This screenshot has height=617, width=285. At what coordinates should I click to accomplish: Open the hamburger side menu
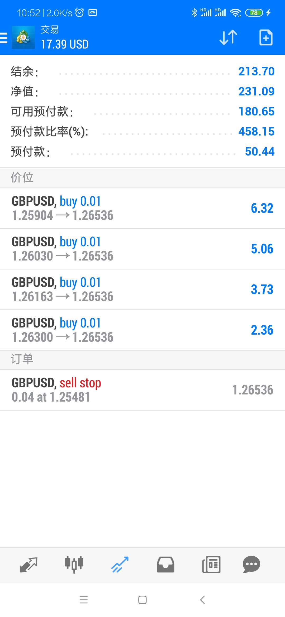(x=4, y=37)
